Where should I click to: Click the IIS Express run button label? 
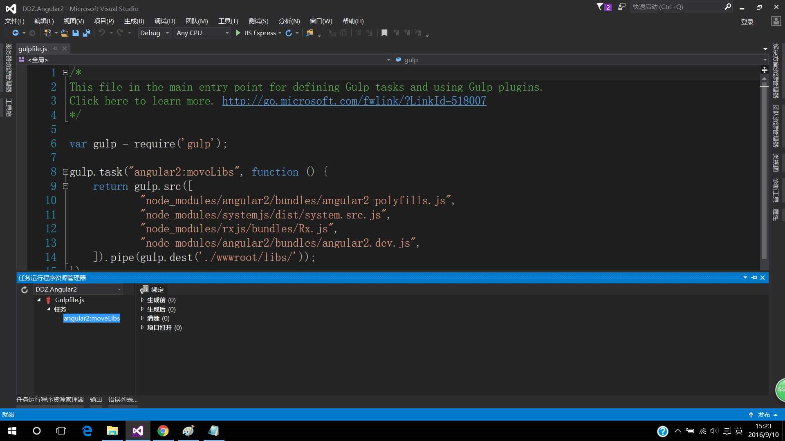pos(260,33)
